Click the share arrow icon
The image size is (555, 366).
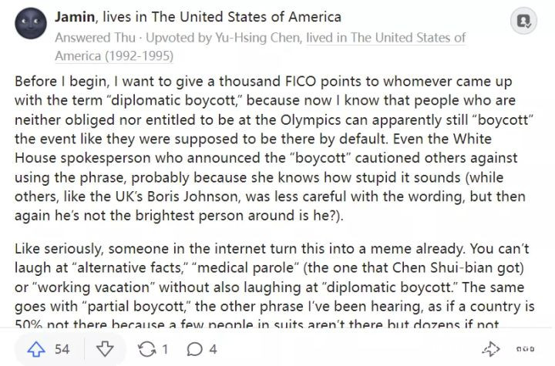(x=490, y=349)
